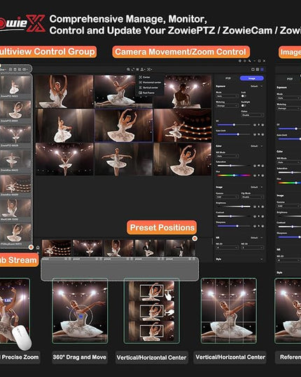The height and width of the screenshot is (377, 301).
Task: Open the WB Mode dropdown in the first panel
Action: [227, 156]
